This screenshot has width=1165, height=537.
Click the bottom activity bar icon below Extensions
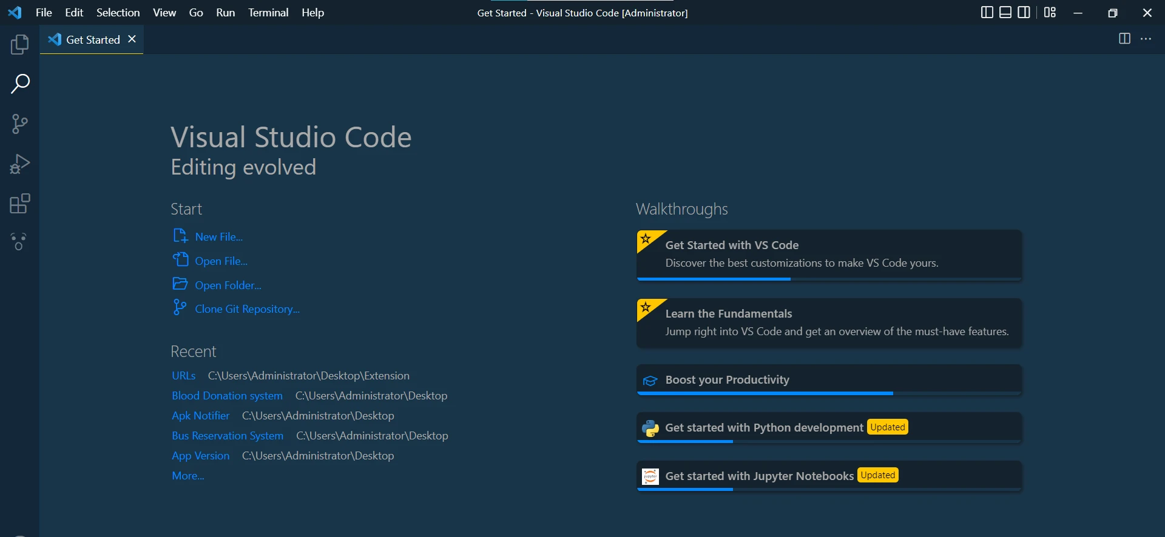click(x=19, y=242)
